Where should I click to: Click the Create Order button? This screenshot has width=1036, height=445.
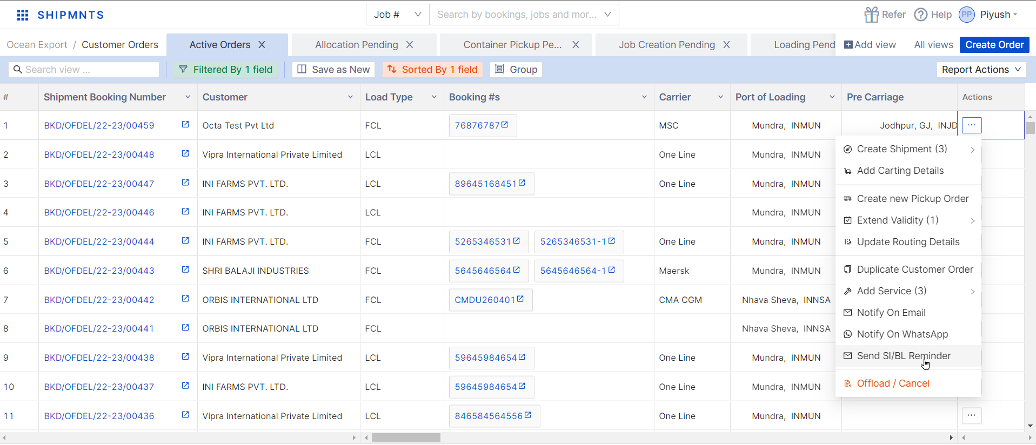pyautogui.click(x=994, y=45)
